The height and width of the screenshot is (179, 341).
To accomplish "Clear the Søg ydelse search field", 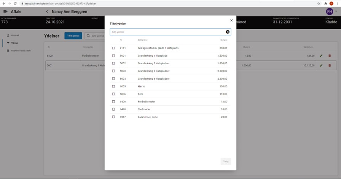I will [x=228, y=32].
